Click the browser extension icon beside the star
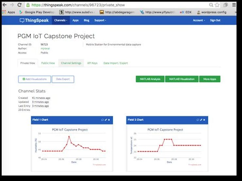The image size is (242, 181). coord(226,5)
